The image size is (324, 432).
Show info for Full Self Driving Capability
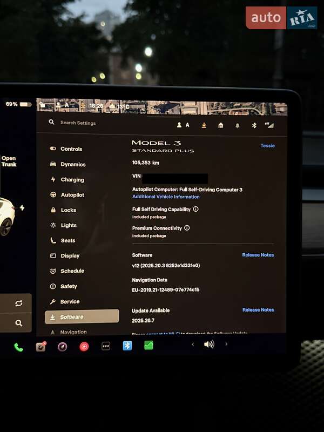pos(195,209)
